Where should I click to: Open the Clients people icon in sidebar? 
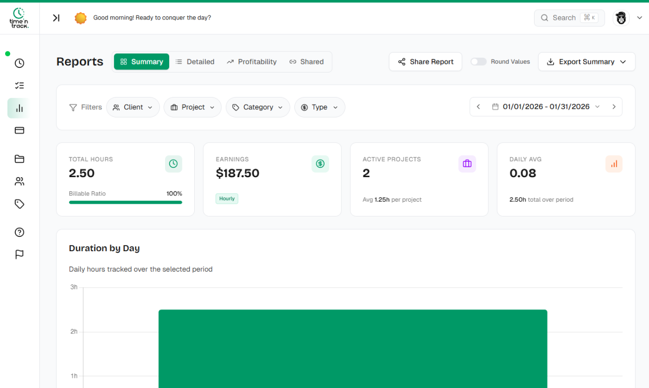(x=19, y=181)
